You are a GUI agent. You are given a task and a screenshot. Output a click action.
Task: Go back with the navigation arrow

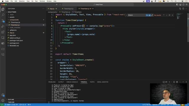[x=57, y=4]
